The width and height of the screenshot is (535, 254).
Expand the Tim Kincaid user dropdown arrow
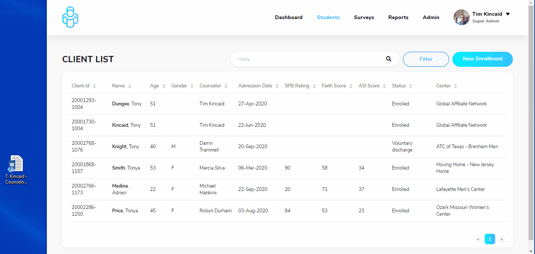pyautogui.click(x=508, y=14)
